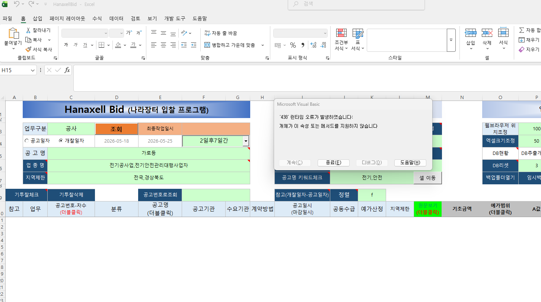Increase decimal places

coord(313,45)
